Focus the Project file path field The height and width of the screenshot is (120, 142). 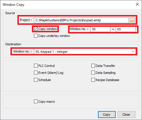pyautogui.click(x=81, y=20)
